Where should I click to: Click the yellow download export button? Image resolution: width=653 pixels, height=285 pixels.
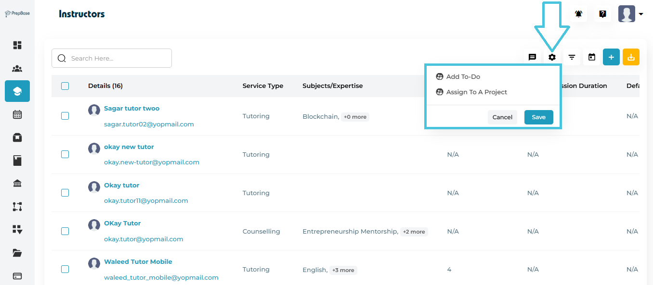pyautogui.click(x=631, y=57)
